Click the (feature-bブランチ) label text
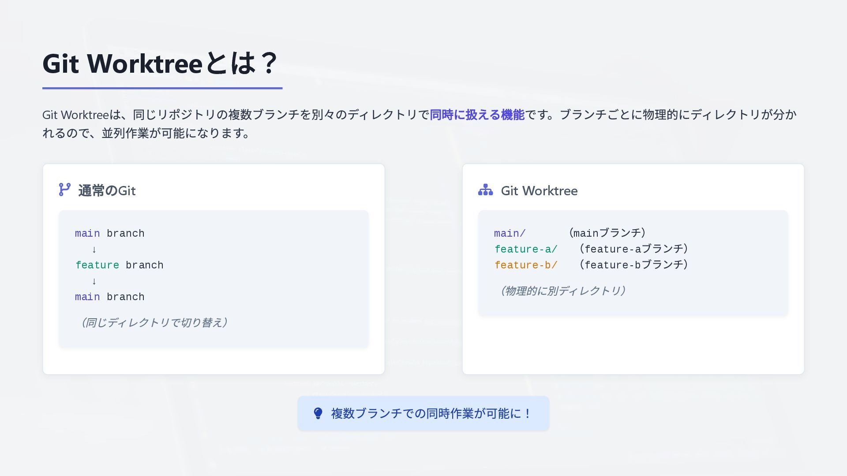 pos(633,265)
